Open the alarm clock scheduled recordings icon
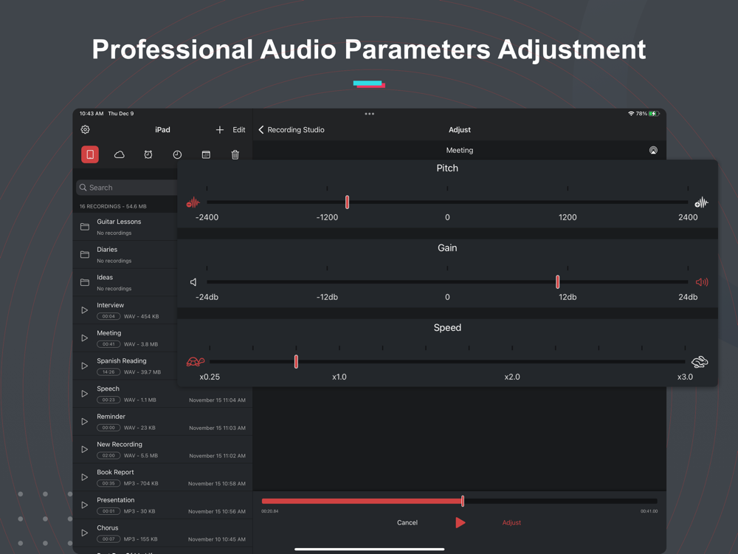This screenshot has height=554, width=738. tap(148, 154)
